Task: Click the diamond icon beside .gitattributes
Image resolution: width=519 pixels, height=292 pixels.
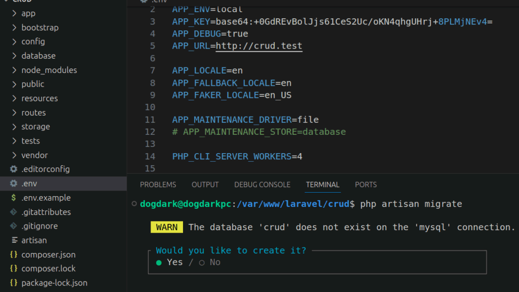Action: (x=14, y=212)
